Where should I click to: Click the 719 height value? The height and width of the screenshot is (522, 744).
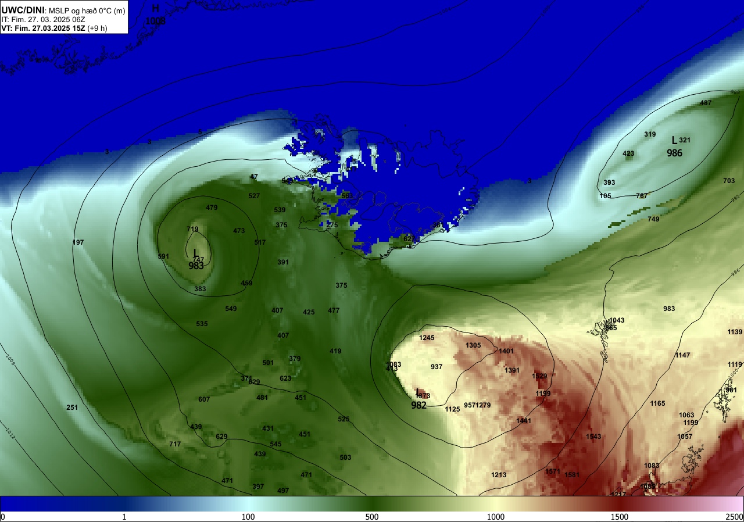point(192,229)
